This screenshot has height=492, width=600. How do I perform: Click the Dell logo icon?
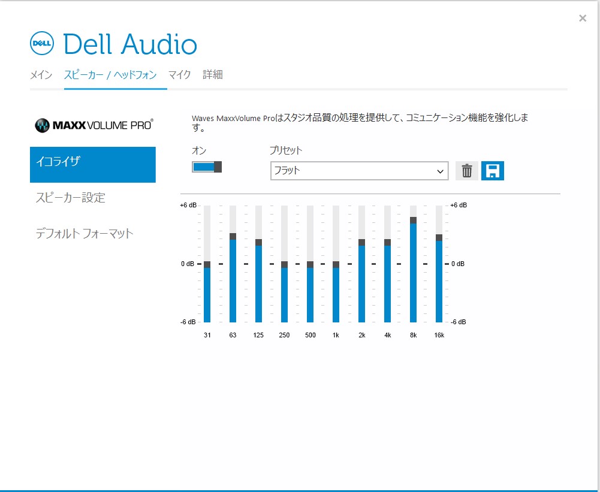[41, 43]
